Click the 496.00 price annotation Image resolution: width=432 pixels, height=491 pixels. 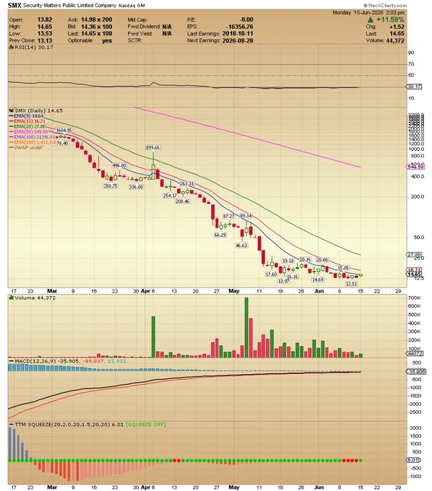coord(119,165)
